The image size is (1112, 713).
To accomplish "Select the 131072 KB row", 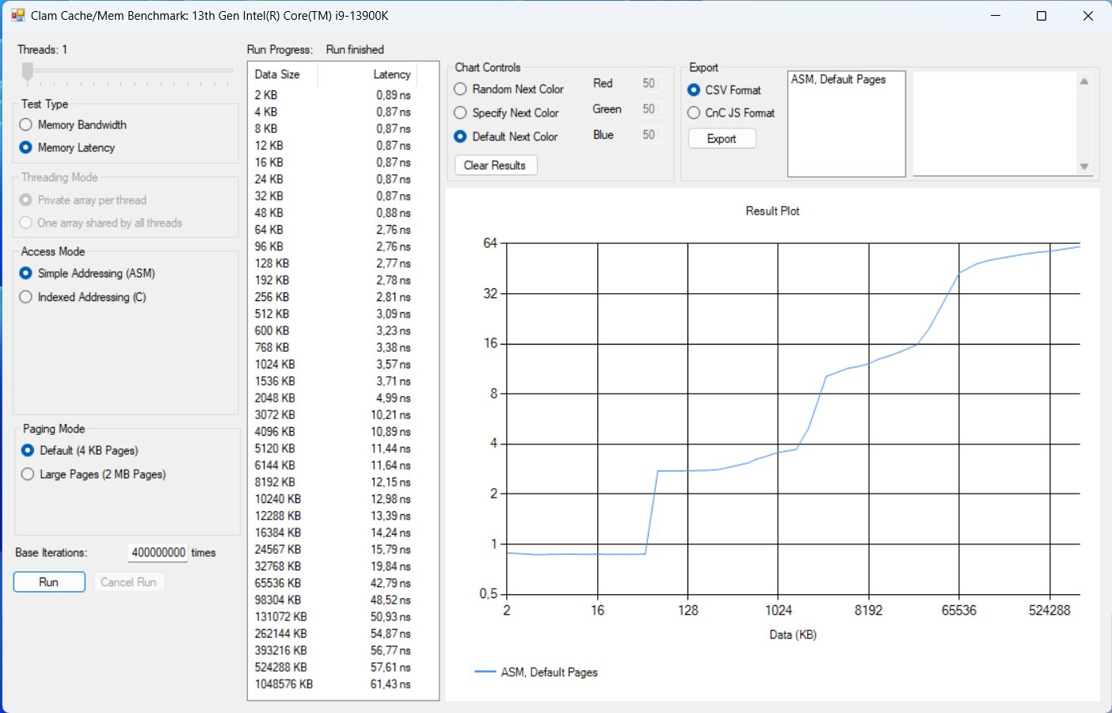I will (x=333, y=616).
